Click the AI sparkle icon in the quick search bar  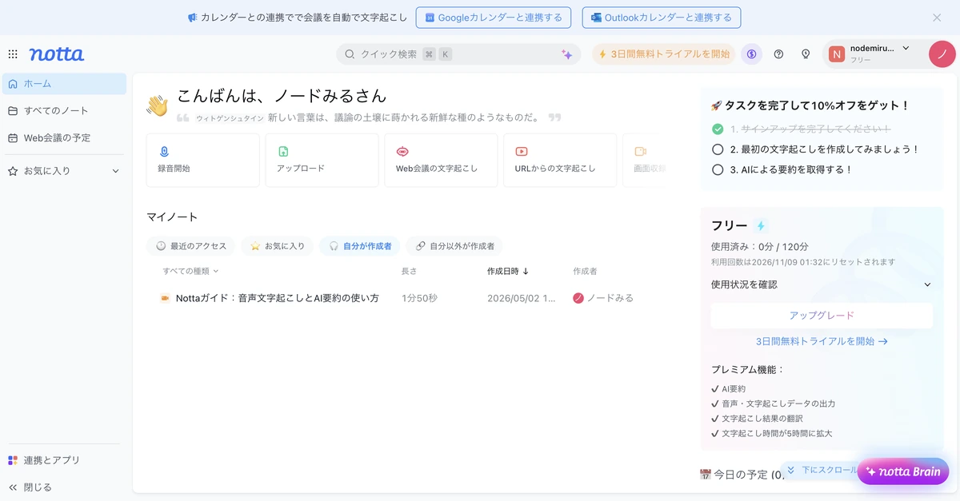click(x=566, y=54)
